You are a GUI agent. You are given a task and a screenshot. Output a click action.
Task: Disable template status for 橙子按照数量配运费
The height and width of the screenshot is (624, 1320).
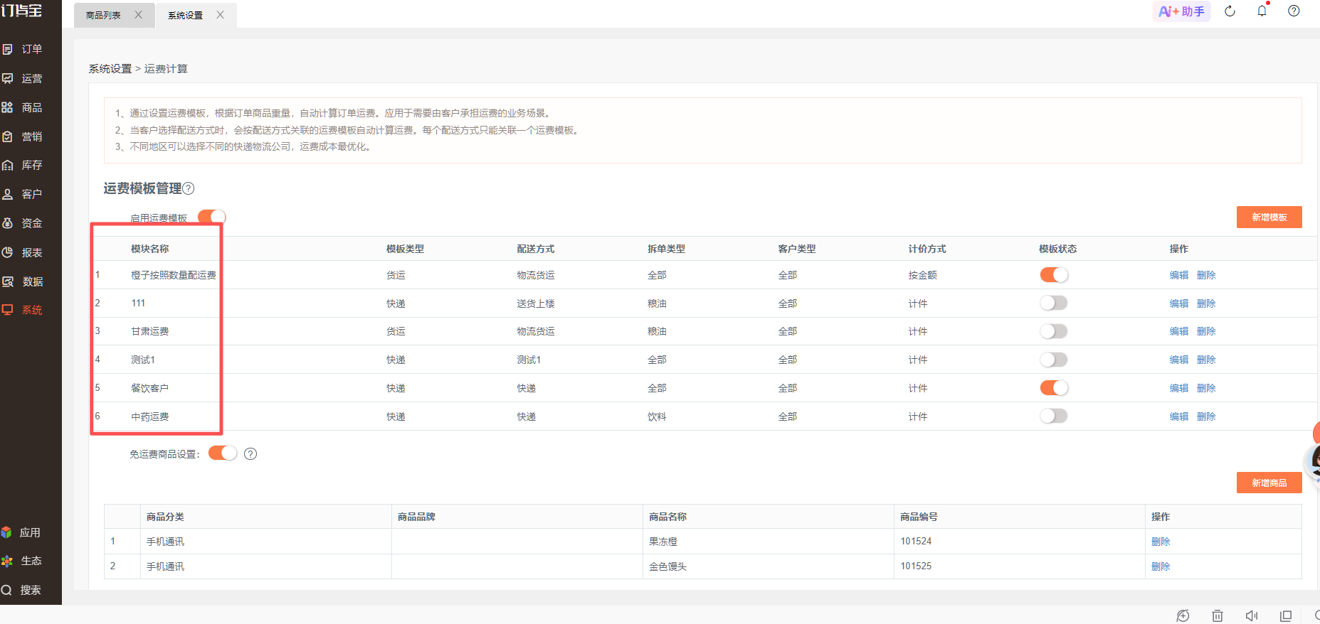click(x=1054, y=275)
